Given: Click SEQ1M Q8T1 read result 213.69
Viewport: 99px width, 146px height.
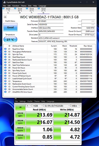Looking at the screenshot, I should click(39, 115).
